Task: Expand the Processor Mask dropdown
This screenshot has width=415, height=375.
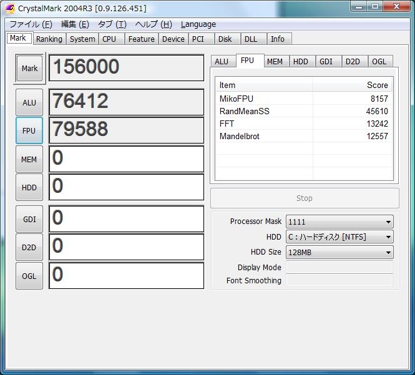Action: [339, 222]
